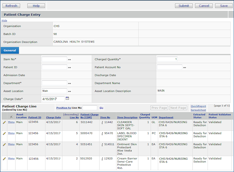This screenshot has height=172, width=234.
Task: Click the Save button
Action: pyautogui.click(x=223, y=6)
